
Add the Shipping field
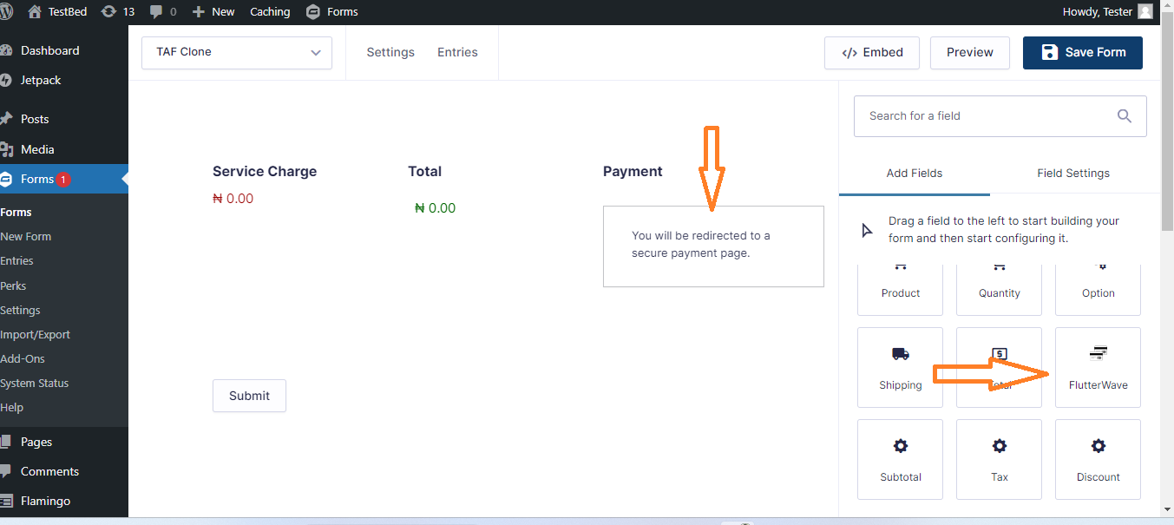[x=900, y=367]
